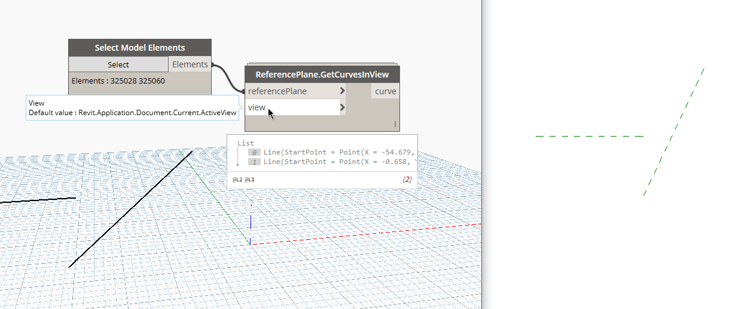Select list item 1 in the preview bubble
The height and width of the screenshot is (309, 751).
(254, 162)
